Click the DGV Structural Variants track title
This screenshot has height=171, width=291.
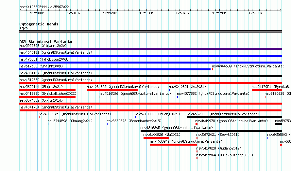(46, 42)
